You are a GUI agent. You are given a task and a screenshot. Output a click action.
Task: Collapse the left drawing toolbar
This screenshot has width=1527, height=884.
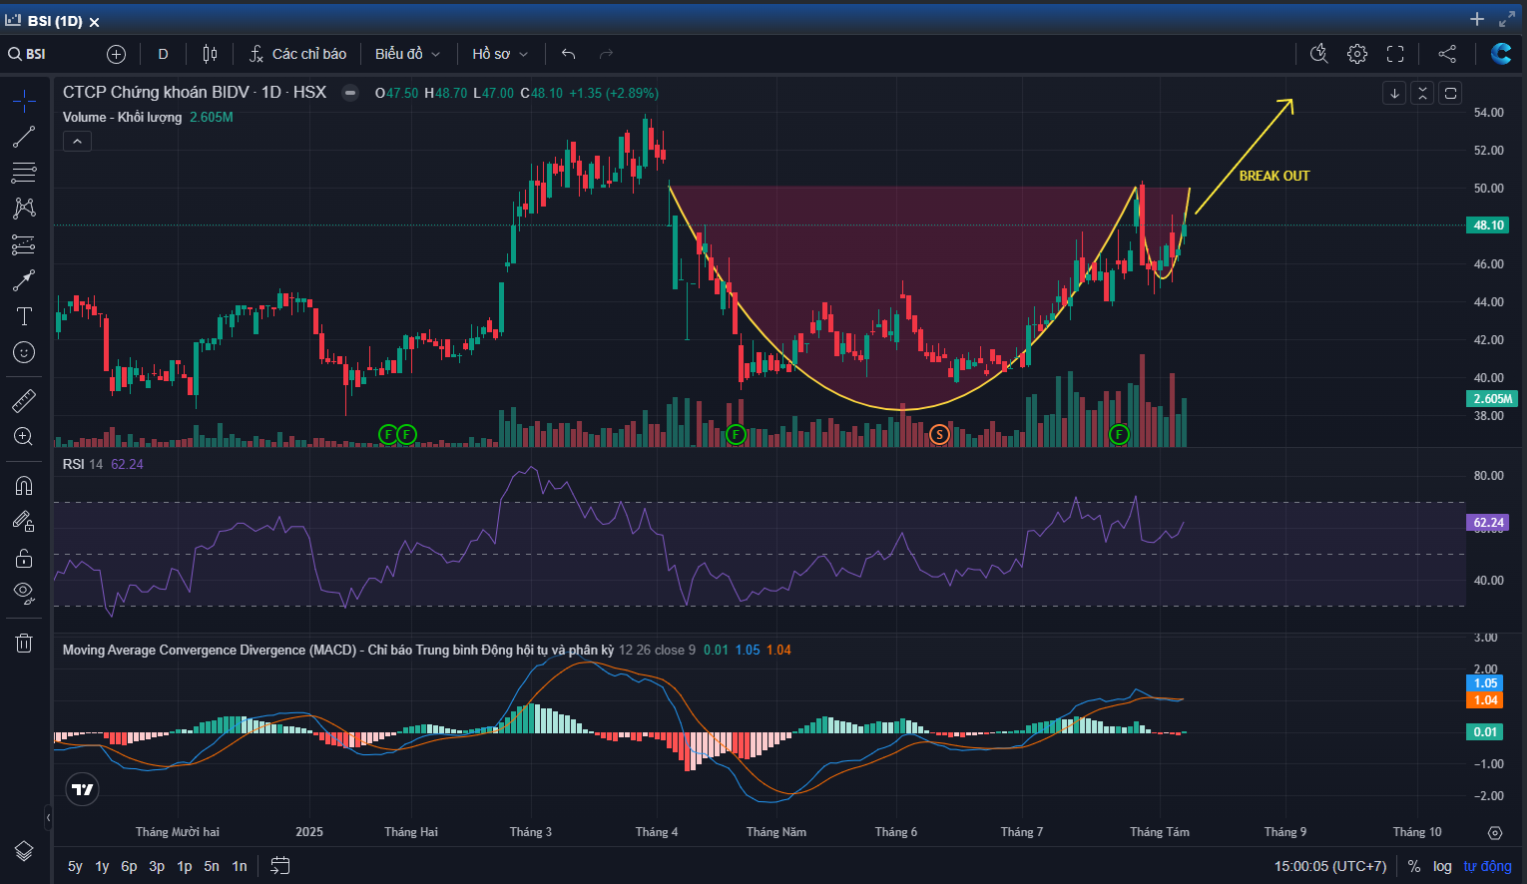pyautogui.click(x=48, y=817)
